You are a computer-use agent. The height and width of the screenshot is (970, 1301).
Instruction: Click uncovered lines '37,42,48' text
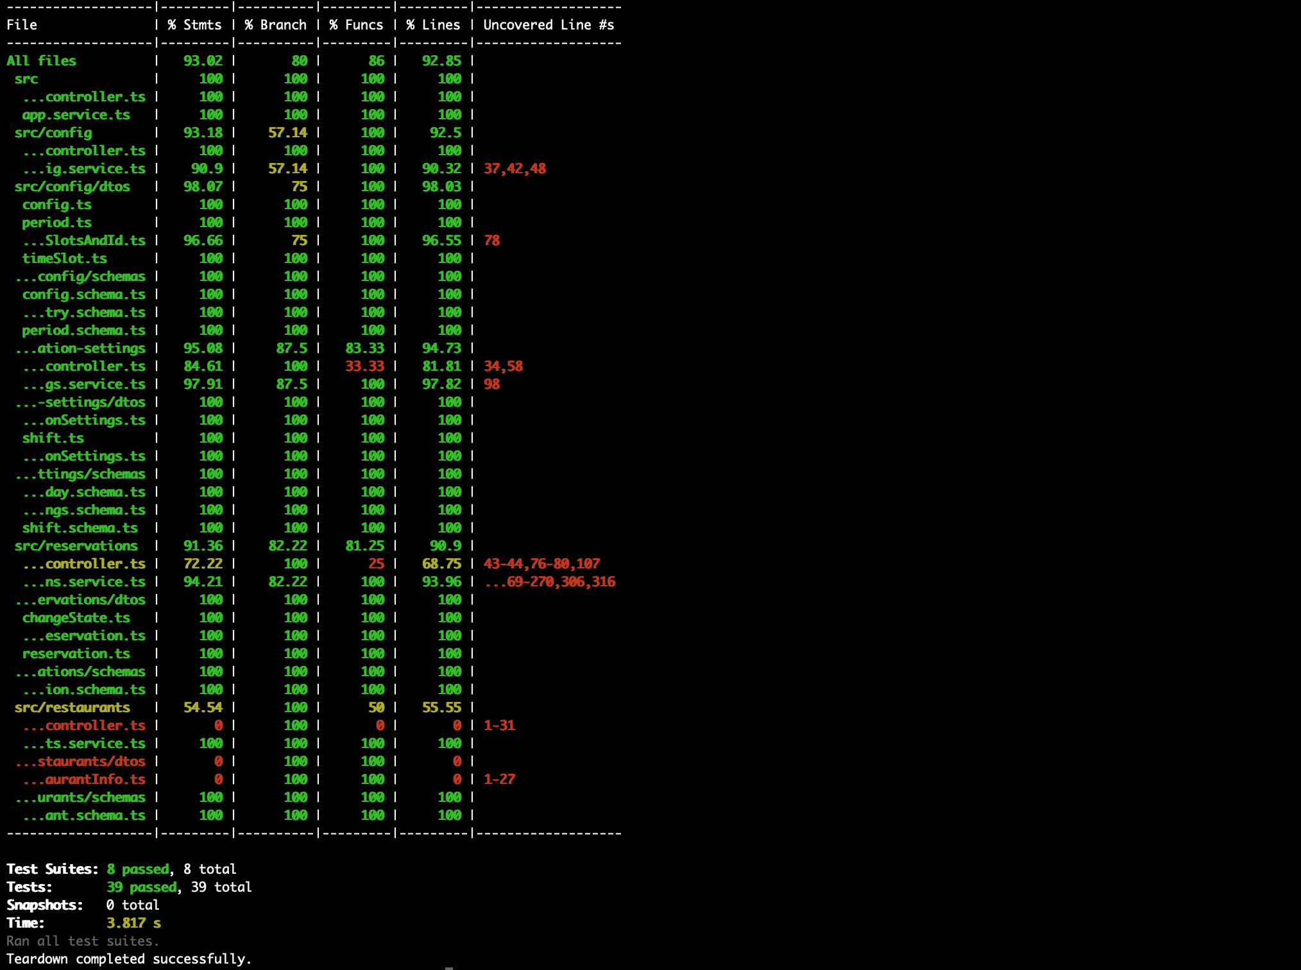click(x=514, y=169)
